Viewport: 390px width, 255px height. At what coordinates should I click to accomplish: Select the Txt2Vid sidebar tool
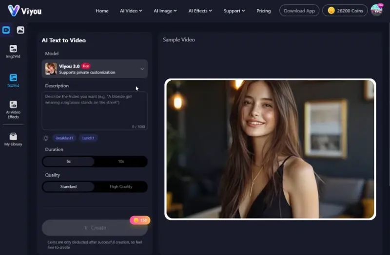click(x=13, y=80)
